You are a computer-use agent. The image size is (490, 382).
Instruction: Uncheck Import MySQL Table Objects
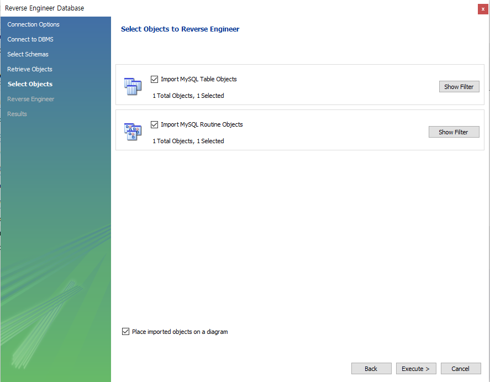point(154,80)
